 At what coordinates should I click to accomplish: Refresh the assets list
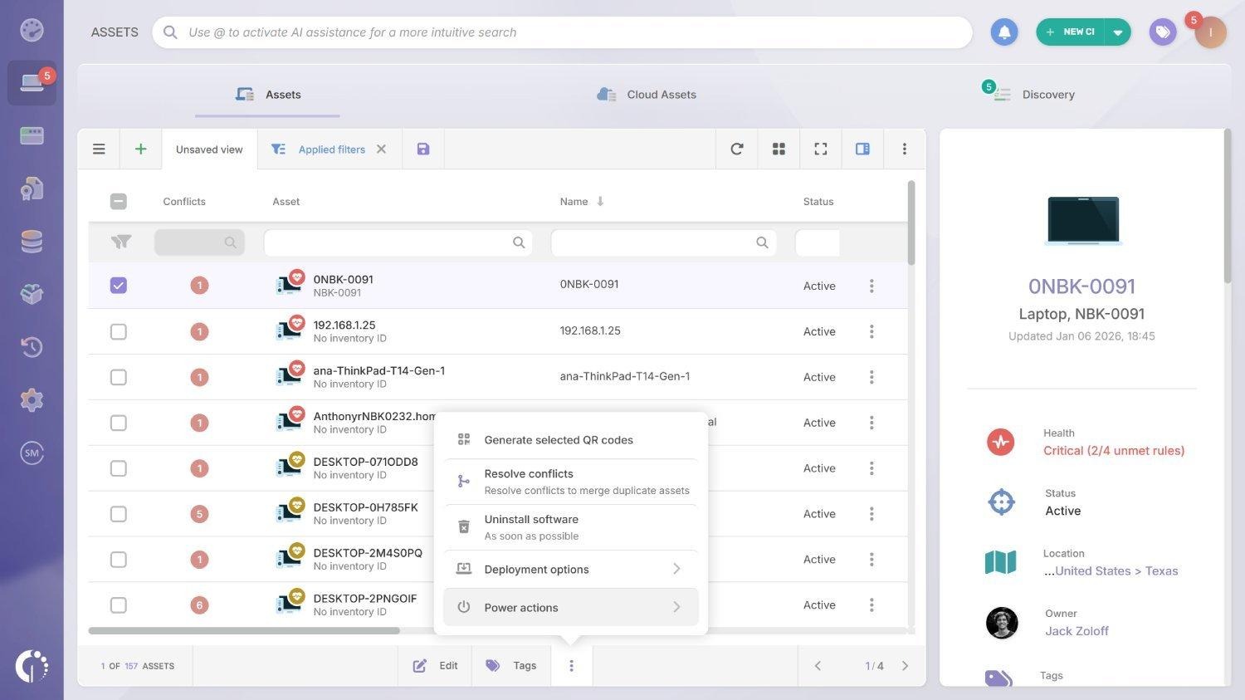pyautogui.click(x=736, y=149)
